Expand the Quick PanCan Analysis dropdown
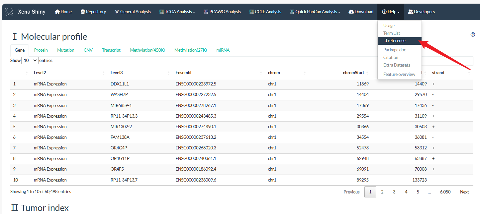Screen dimensions: 480x214 [x=315, y=12]
